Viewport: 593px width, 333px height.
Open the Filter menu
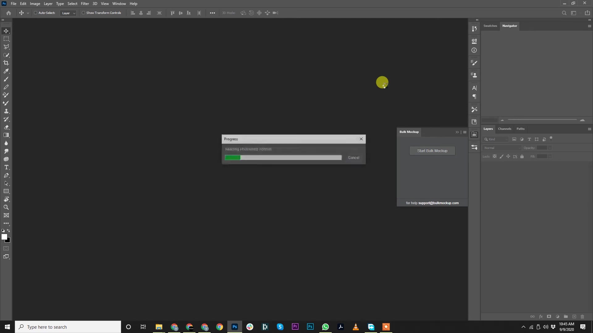coord(85,3)
